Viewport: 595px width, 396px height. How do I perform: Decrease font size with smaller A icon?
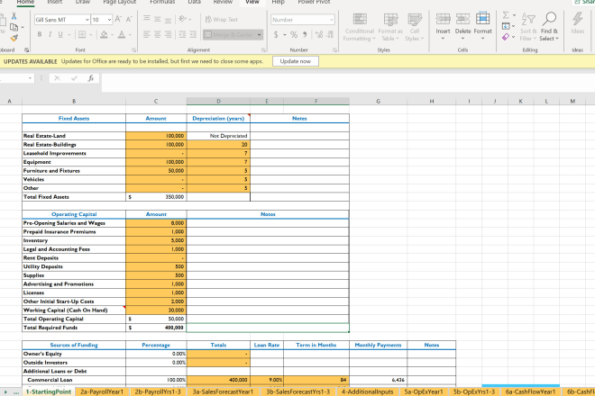pos(129,19)
